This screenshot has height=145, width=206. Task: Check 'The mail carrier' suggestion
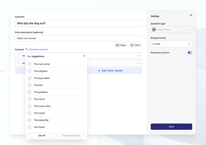tap(30, 64)
